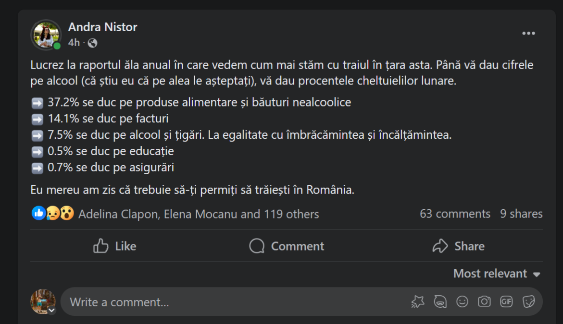The width and height of the screenshot is (563, 324).
Task: Expand the Most relevant comment sorting dropdown
Action: 497,274
